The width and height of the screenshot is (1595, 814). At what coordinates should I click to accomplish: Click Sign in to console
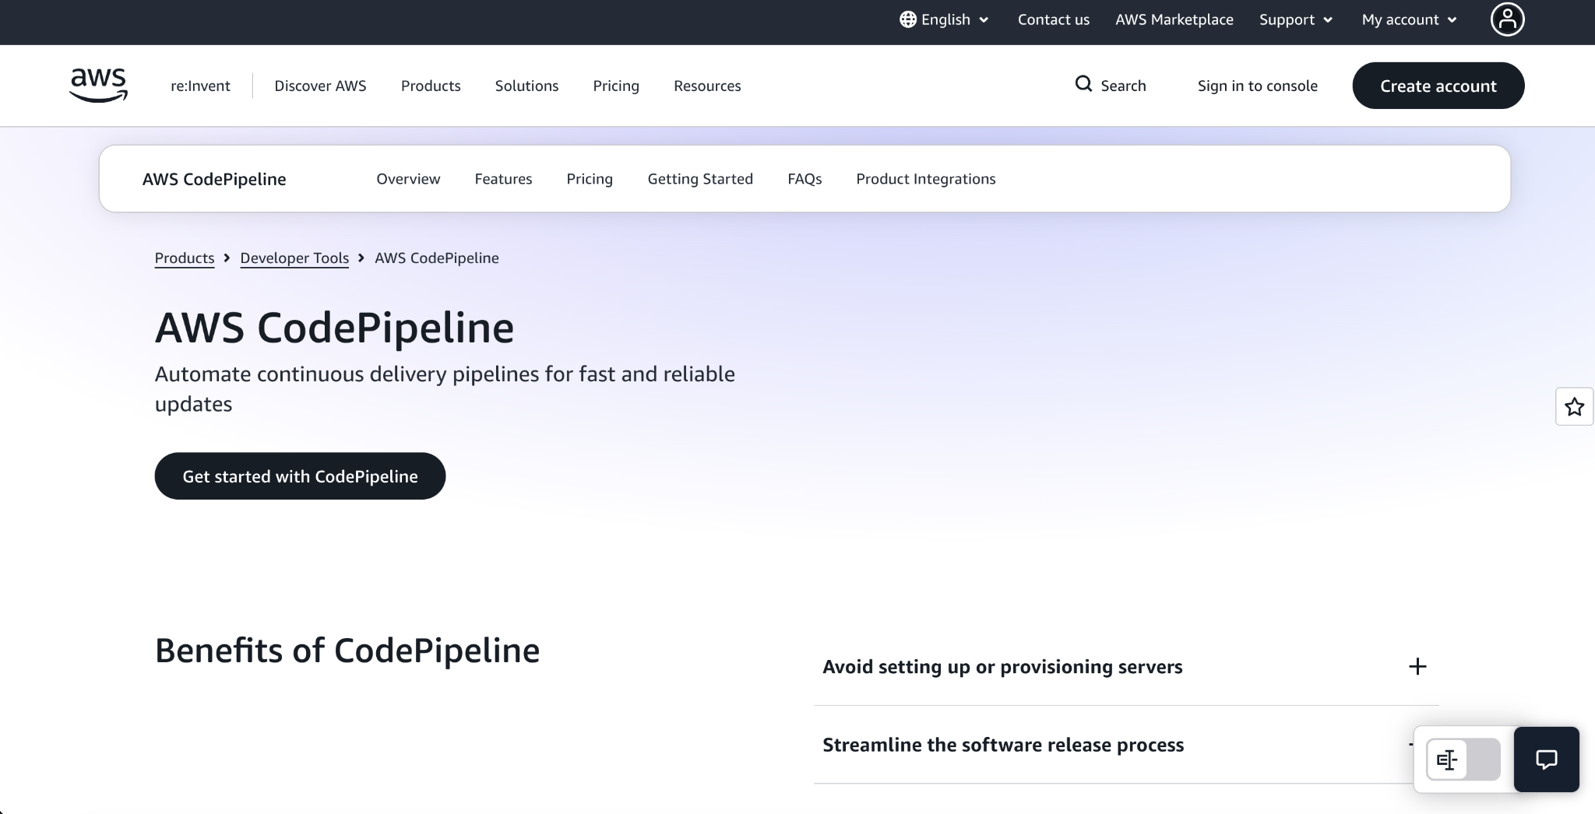tap(1258, 86)
